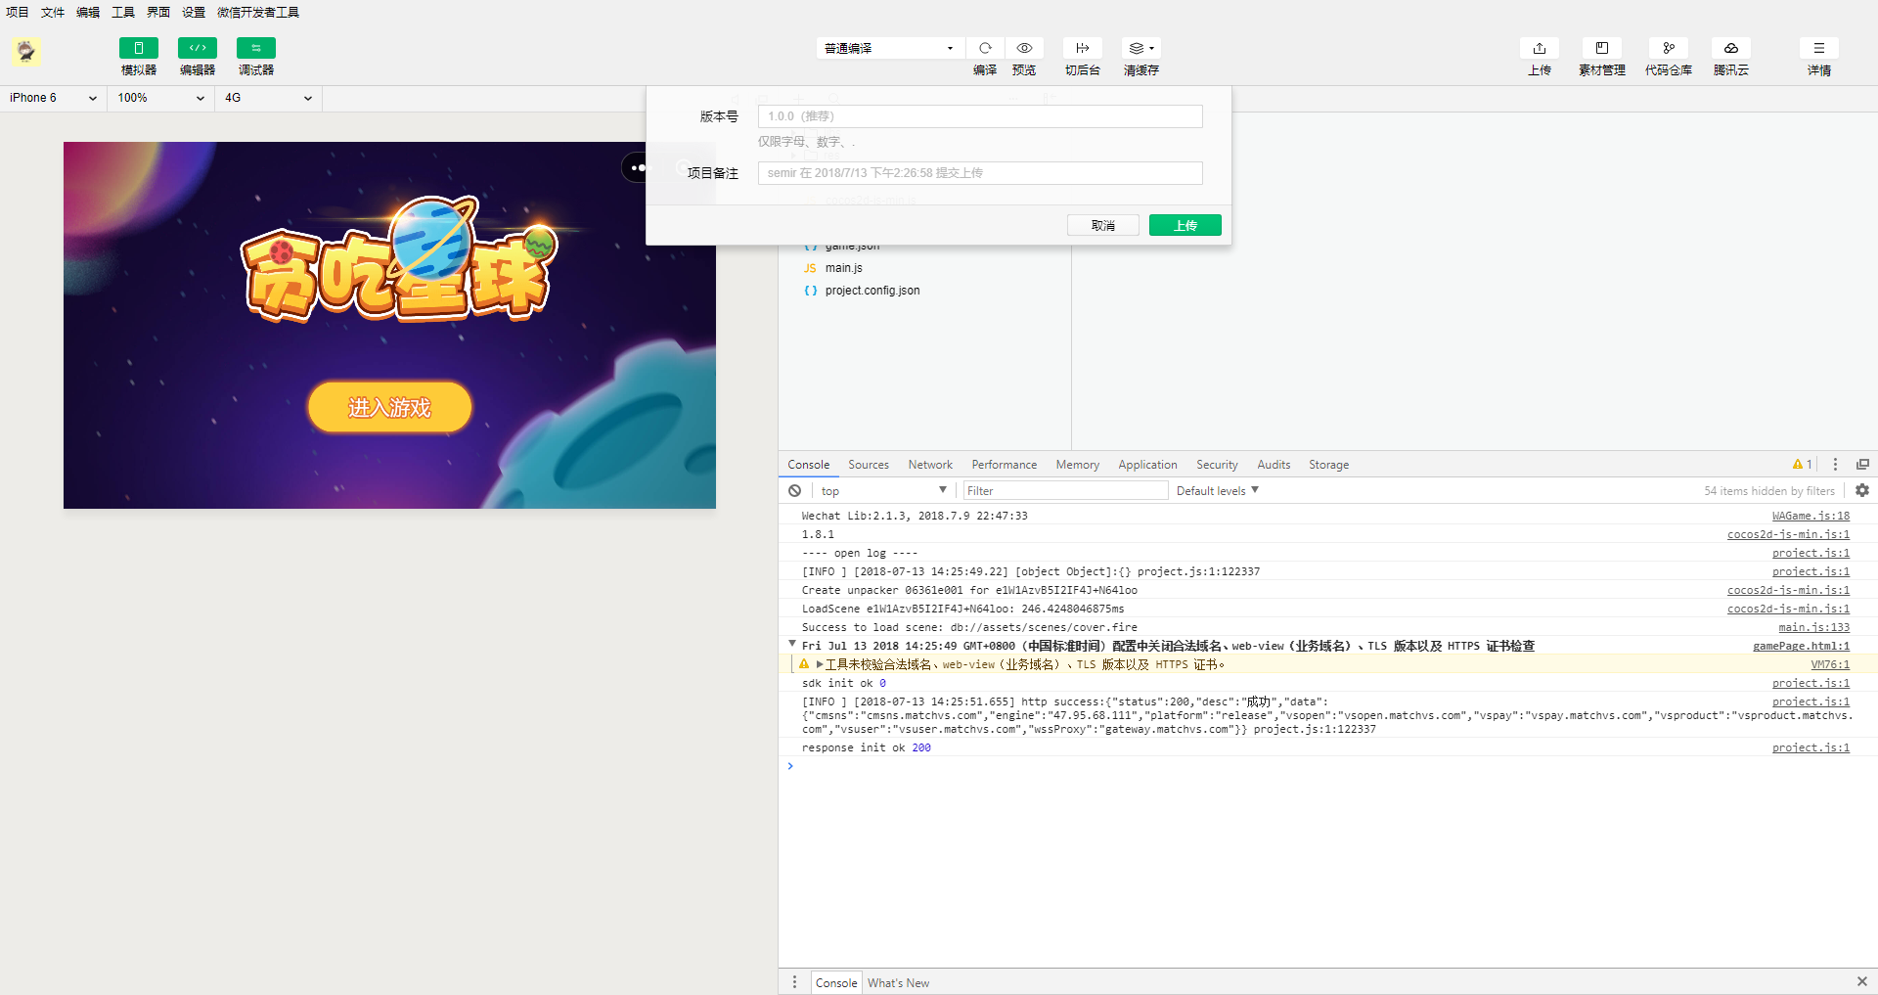Switch to the Memory tab
The image size is (1878, 995).
1078,465
